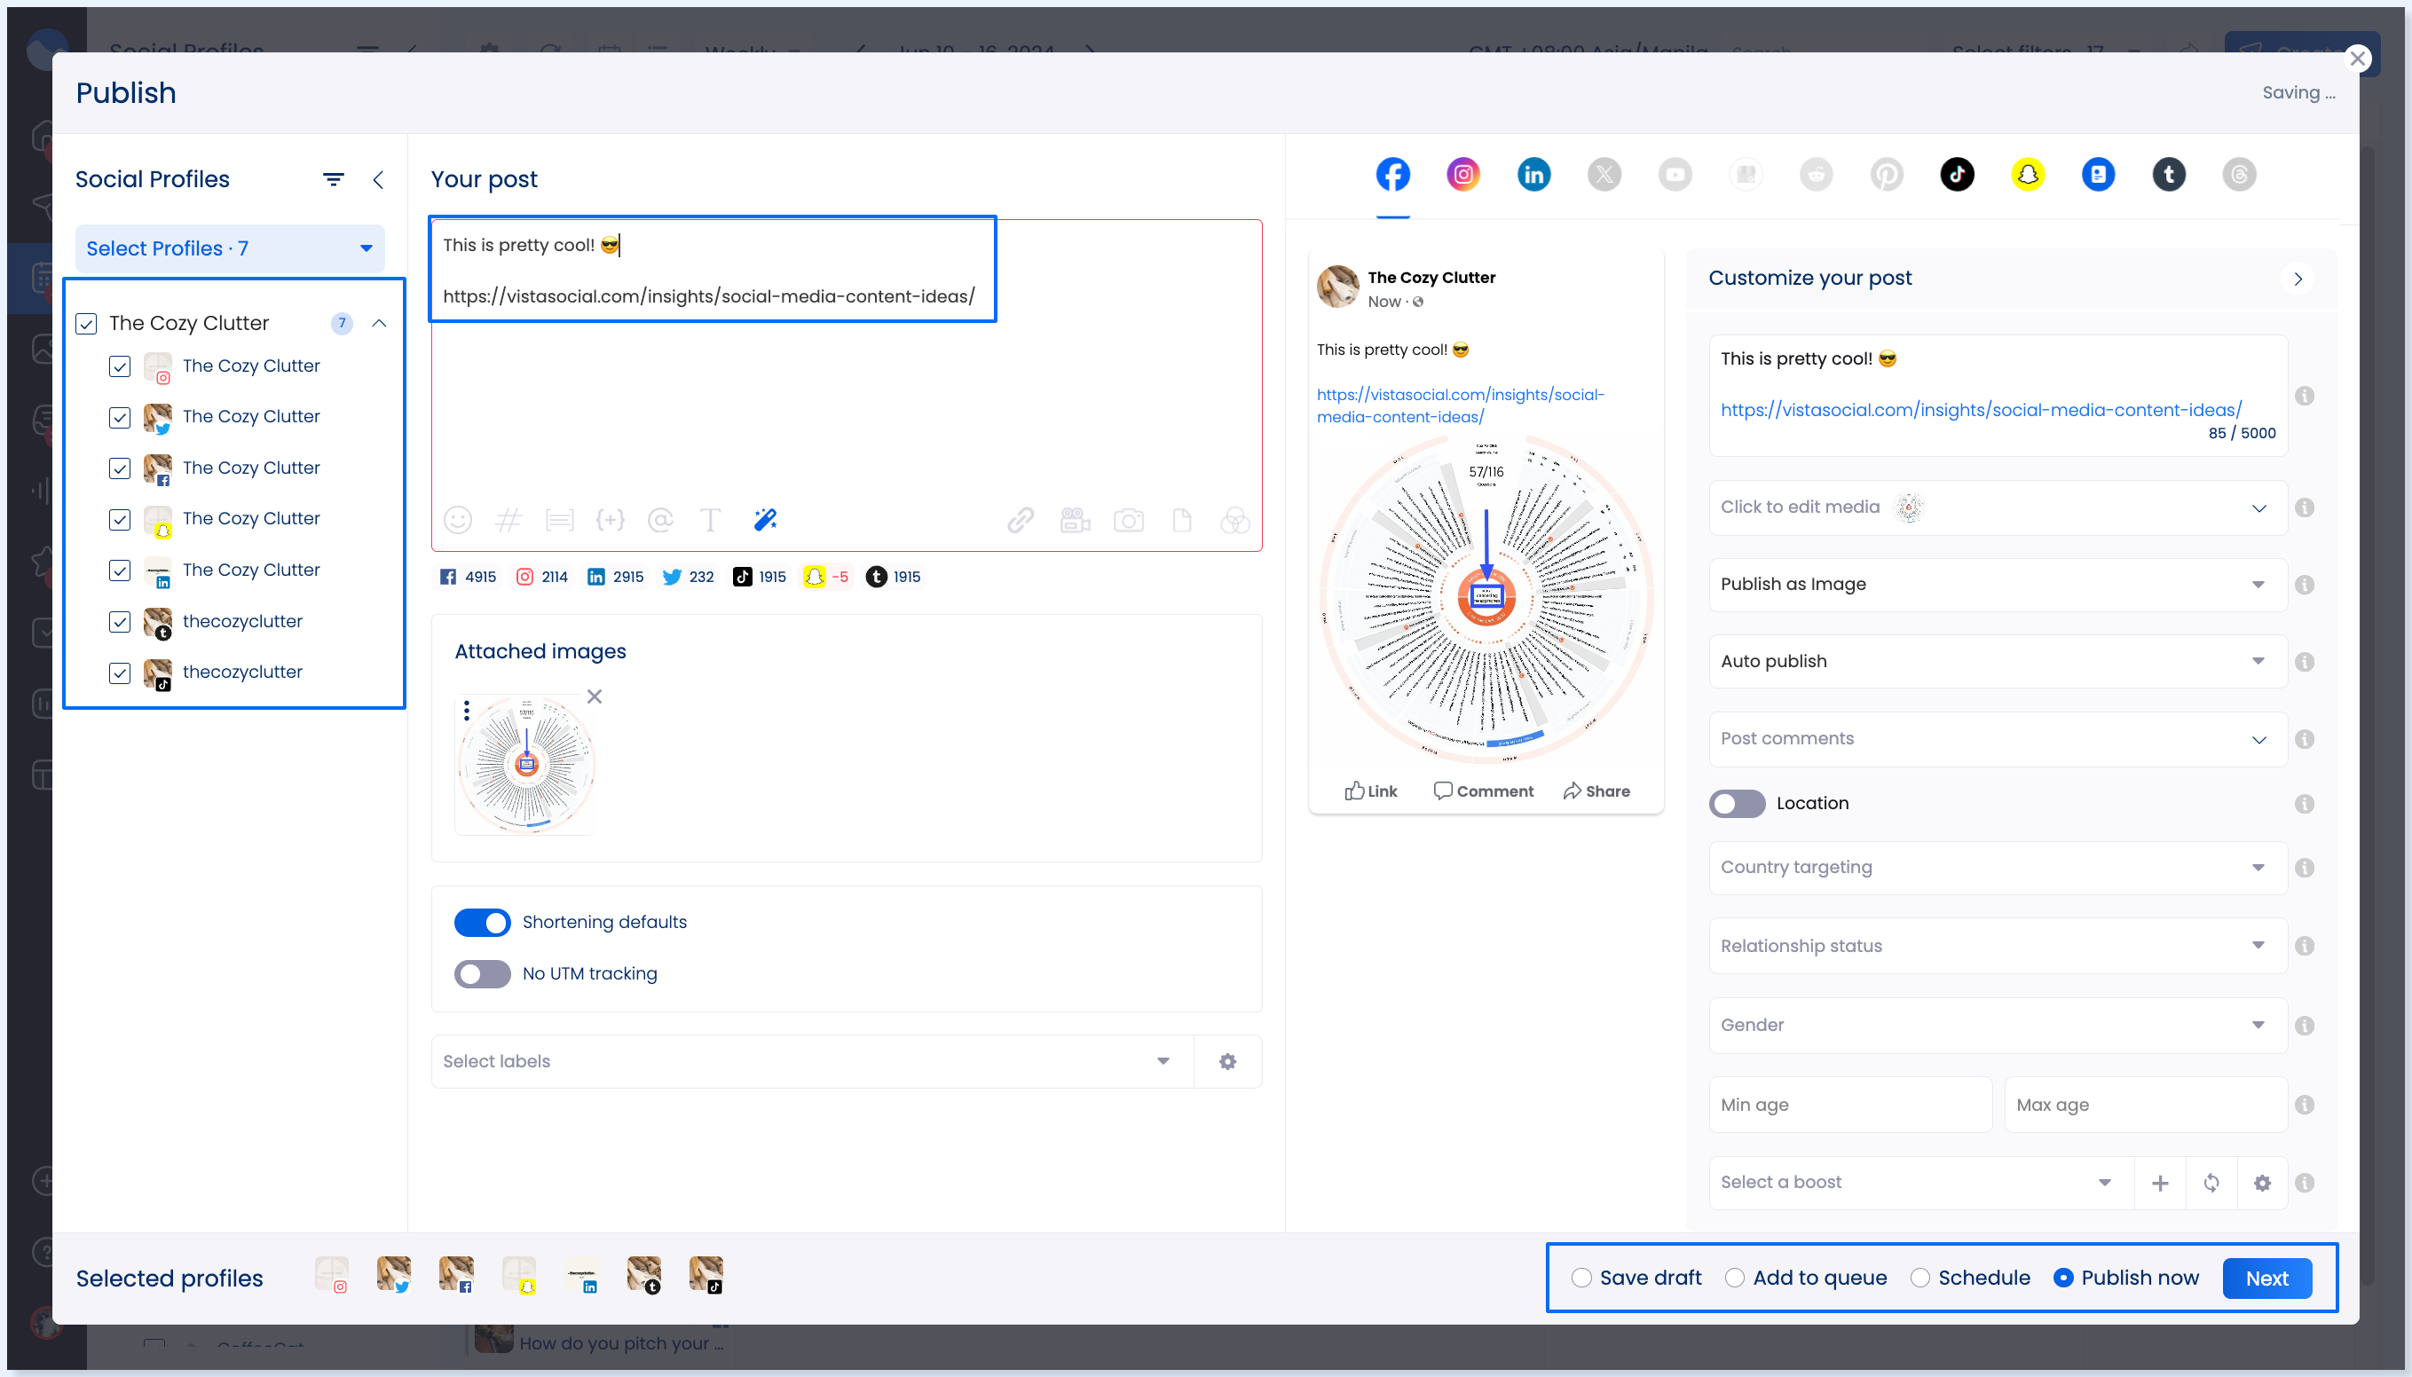Image resolution: width=2412 pixels, height=1377 pixels.
Task: Insert a variable using curly braces icon
Action: pyautogui.click(x=610, y=519)
